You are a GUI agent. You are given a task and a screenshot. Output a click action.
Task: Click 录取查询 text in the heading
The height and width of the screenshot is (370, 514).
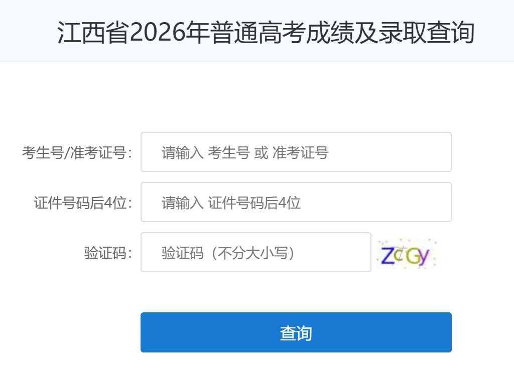pyautogui.click(x=427, y=32)
